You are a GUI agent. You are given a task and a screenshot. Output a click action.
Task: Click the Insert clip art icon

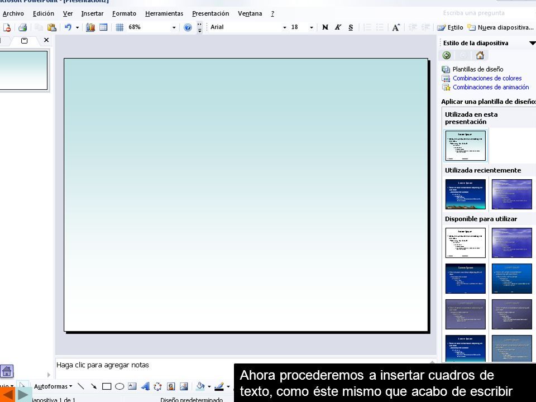click(x=171, y=386)
